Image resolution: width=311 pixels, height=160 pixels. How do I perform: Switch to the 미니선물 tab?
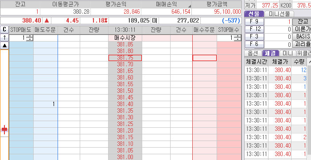click(279, 14)
